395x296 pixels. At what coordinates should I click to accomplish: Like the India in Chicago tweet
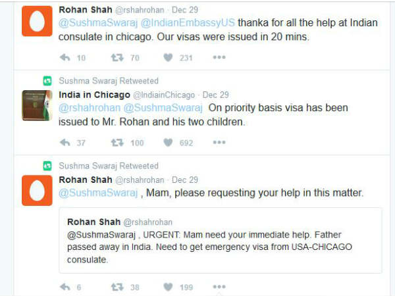pyautogui.click(x=169, y=142)
